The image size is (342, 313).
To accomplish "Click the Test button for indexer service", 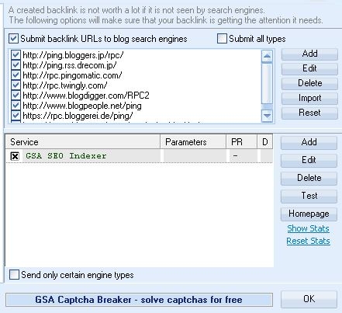I will coord(309,196).
